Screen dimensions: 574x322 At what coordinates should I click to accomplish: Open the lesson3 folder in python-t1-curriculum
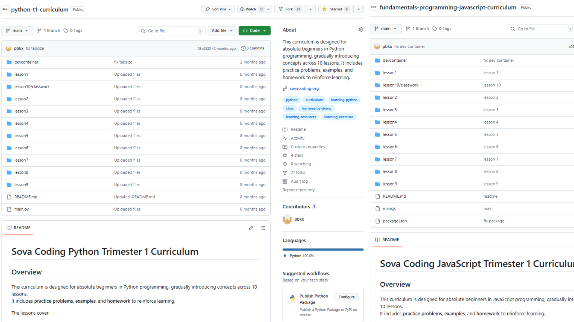pyautogui.click(x=21, y=111)
